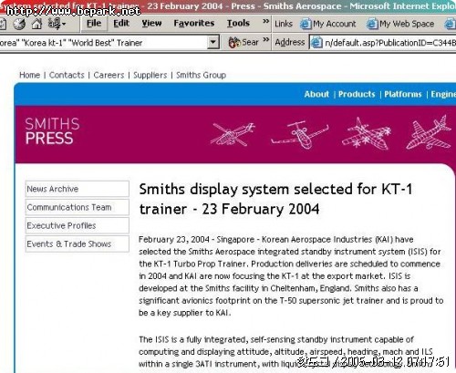Click the paragraph starting 'February 23, 2004'
Screen dimensions: 456x373
(x=291, y=276)
